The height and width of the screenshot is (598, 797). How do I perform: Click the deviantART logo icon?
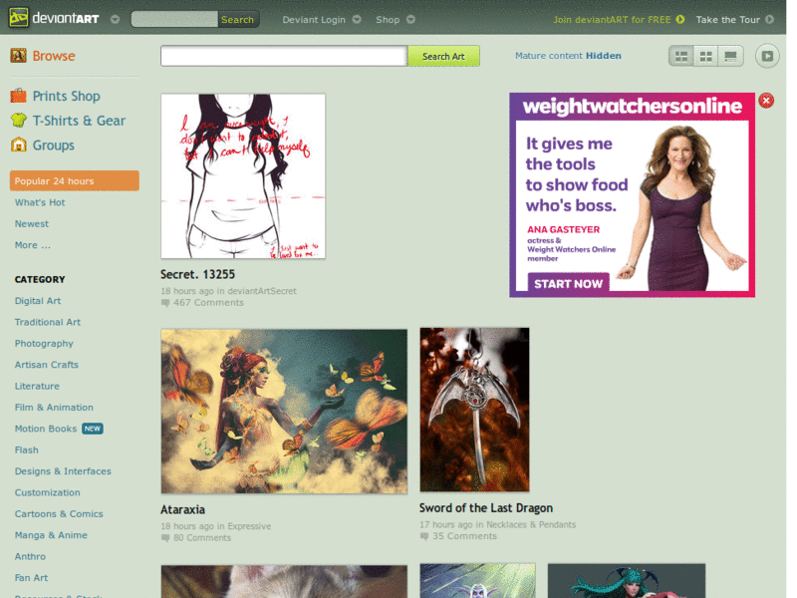point(19,18)
